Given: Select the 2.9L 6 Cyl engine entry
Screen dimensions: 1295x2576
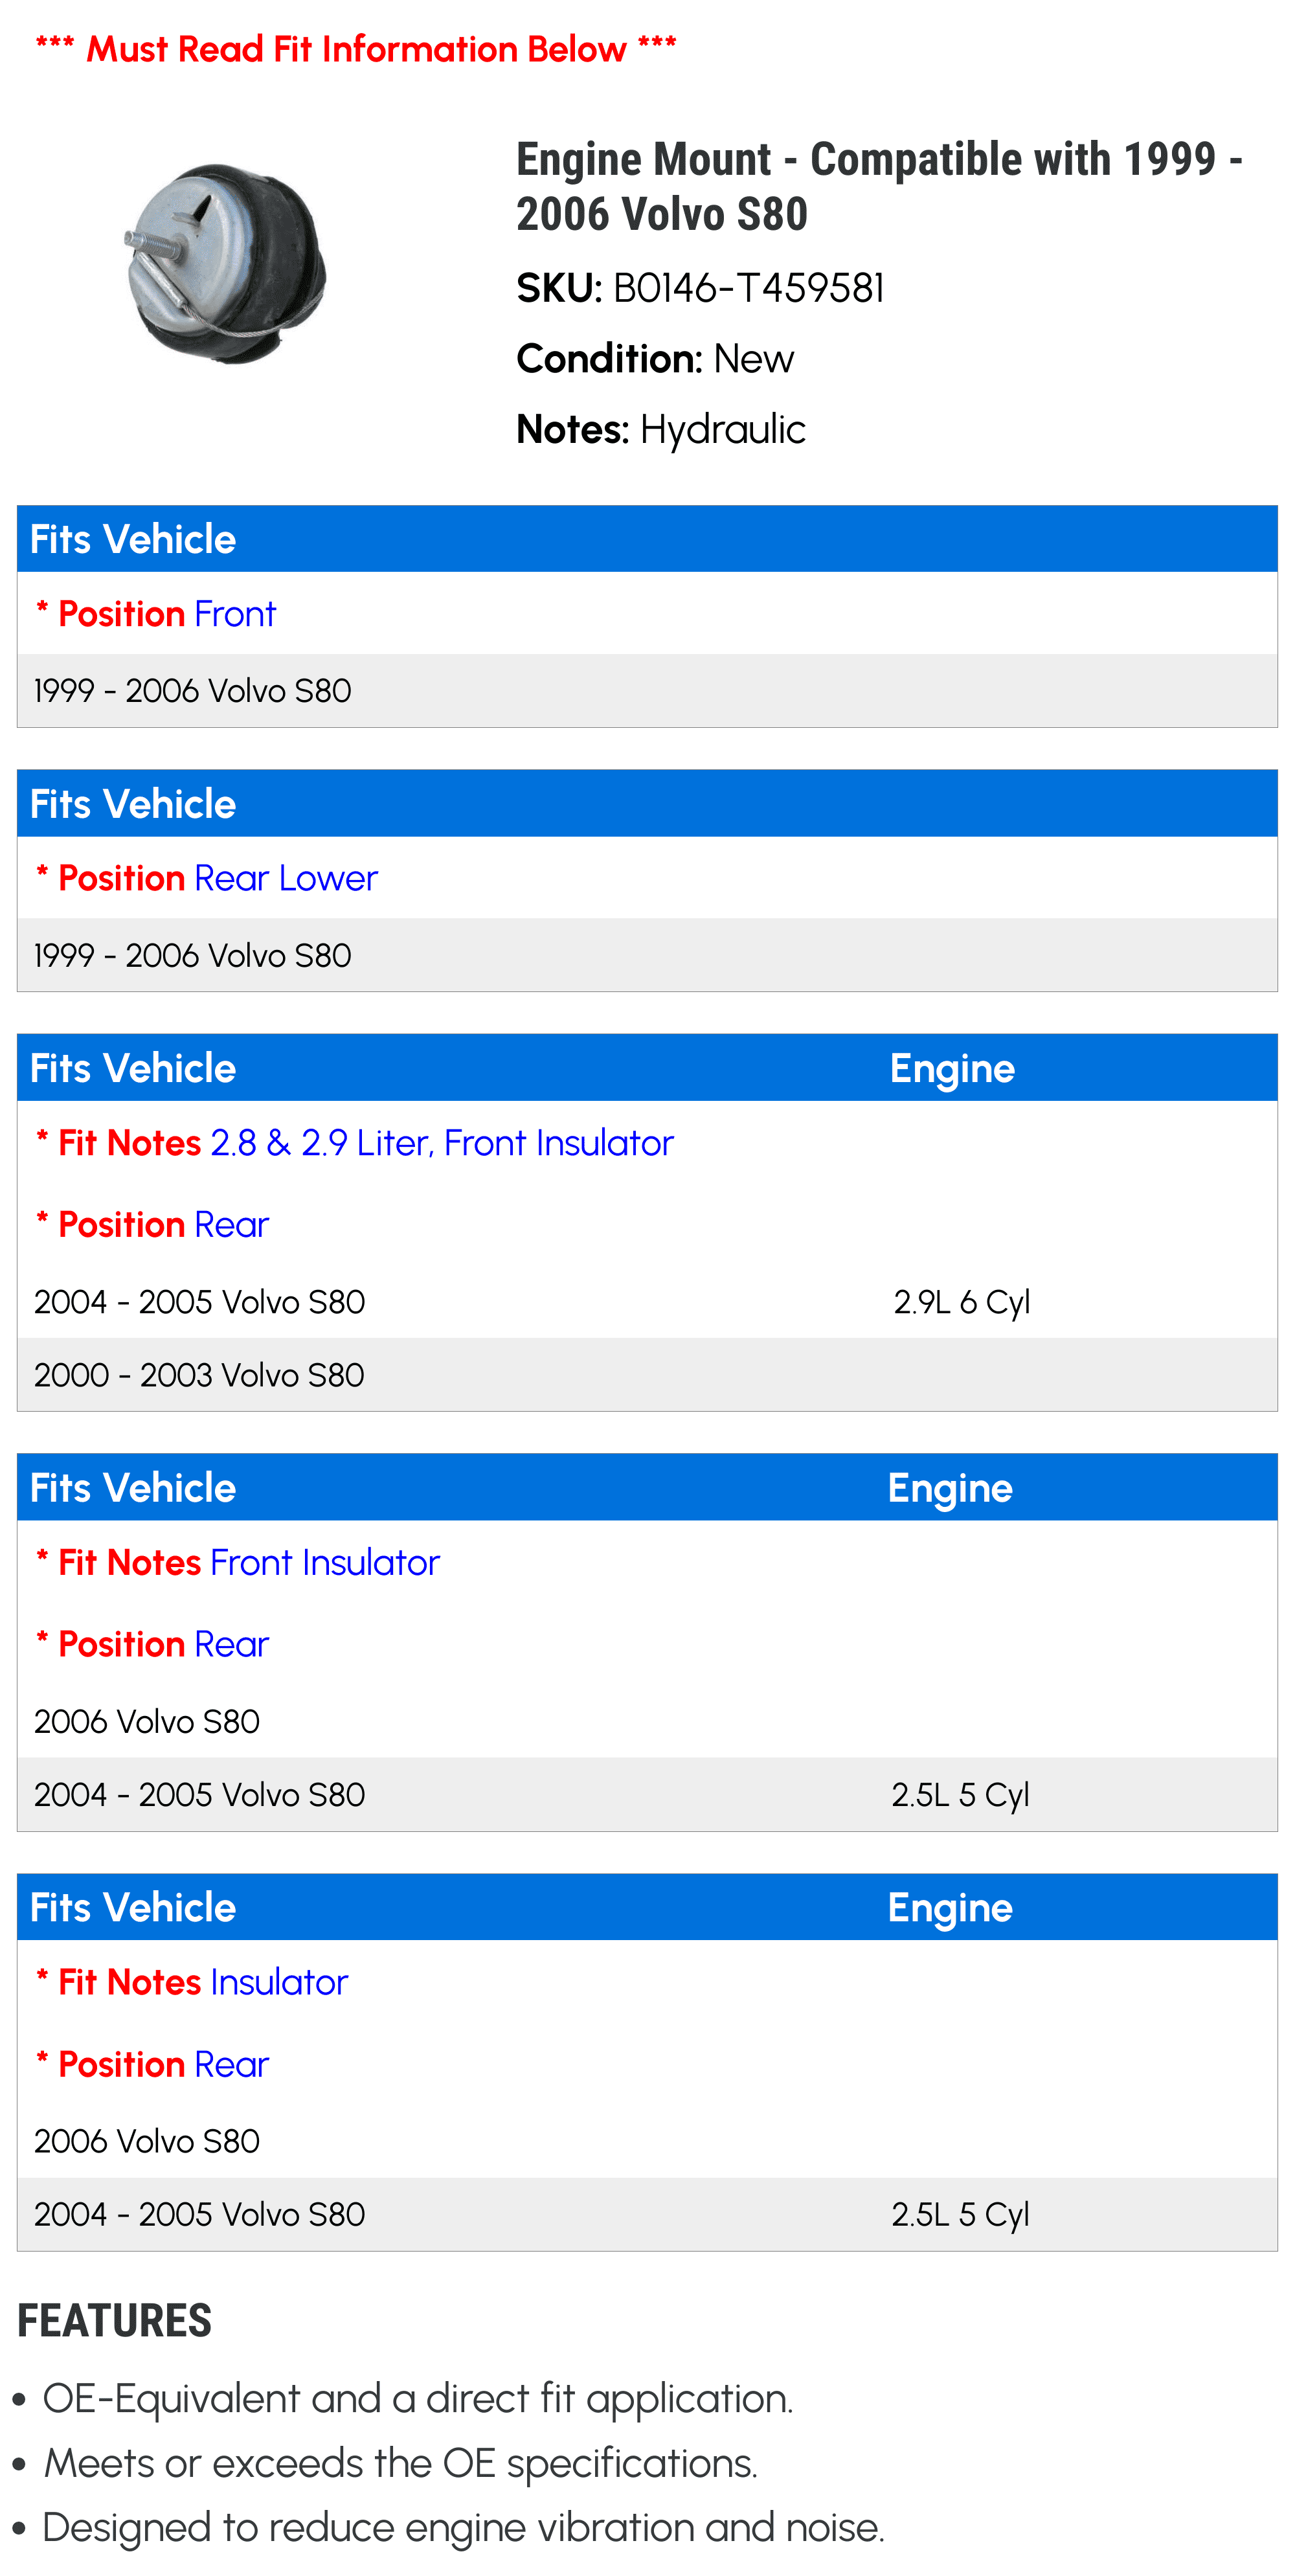Looking at the screenshot, I should (961, 1302).
